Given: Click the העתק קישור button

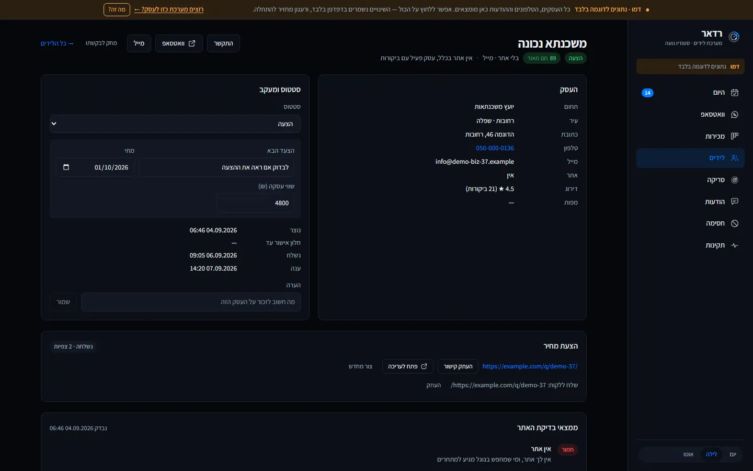Looking at the screenshot, I should pos(458,366).
